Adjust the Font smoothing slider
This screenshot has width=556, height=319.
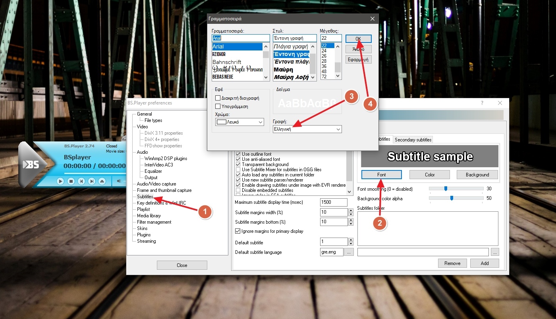pyautogui.click(x=446, y=189)
